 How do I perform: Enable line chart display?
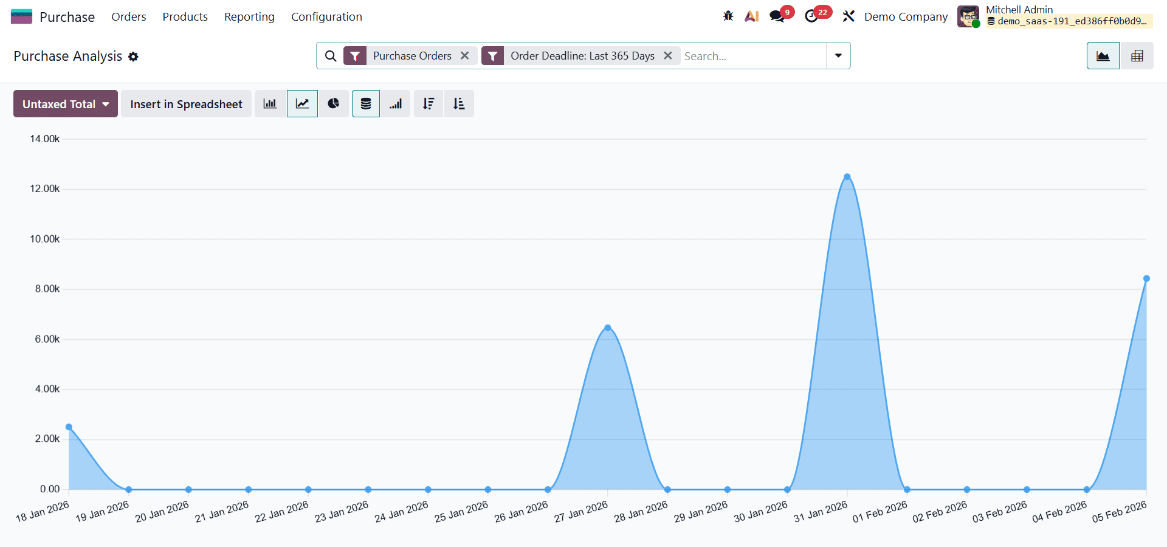click(x=302, y=103)
